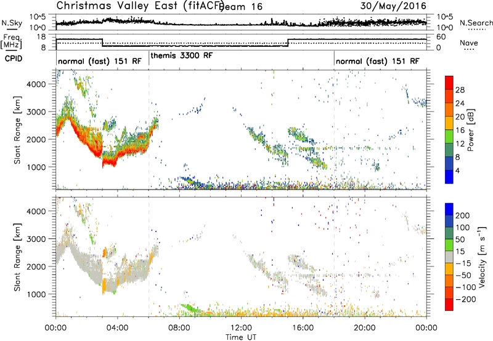This screenshot has height=341, width=493.
Task: Click 'Slant Range [km]' label of velocity panel
Action: [x=17, y=257]
